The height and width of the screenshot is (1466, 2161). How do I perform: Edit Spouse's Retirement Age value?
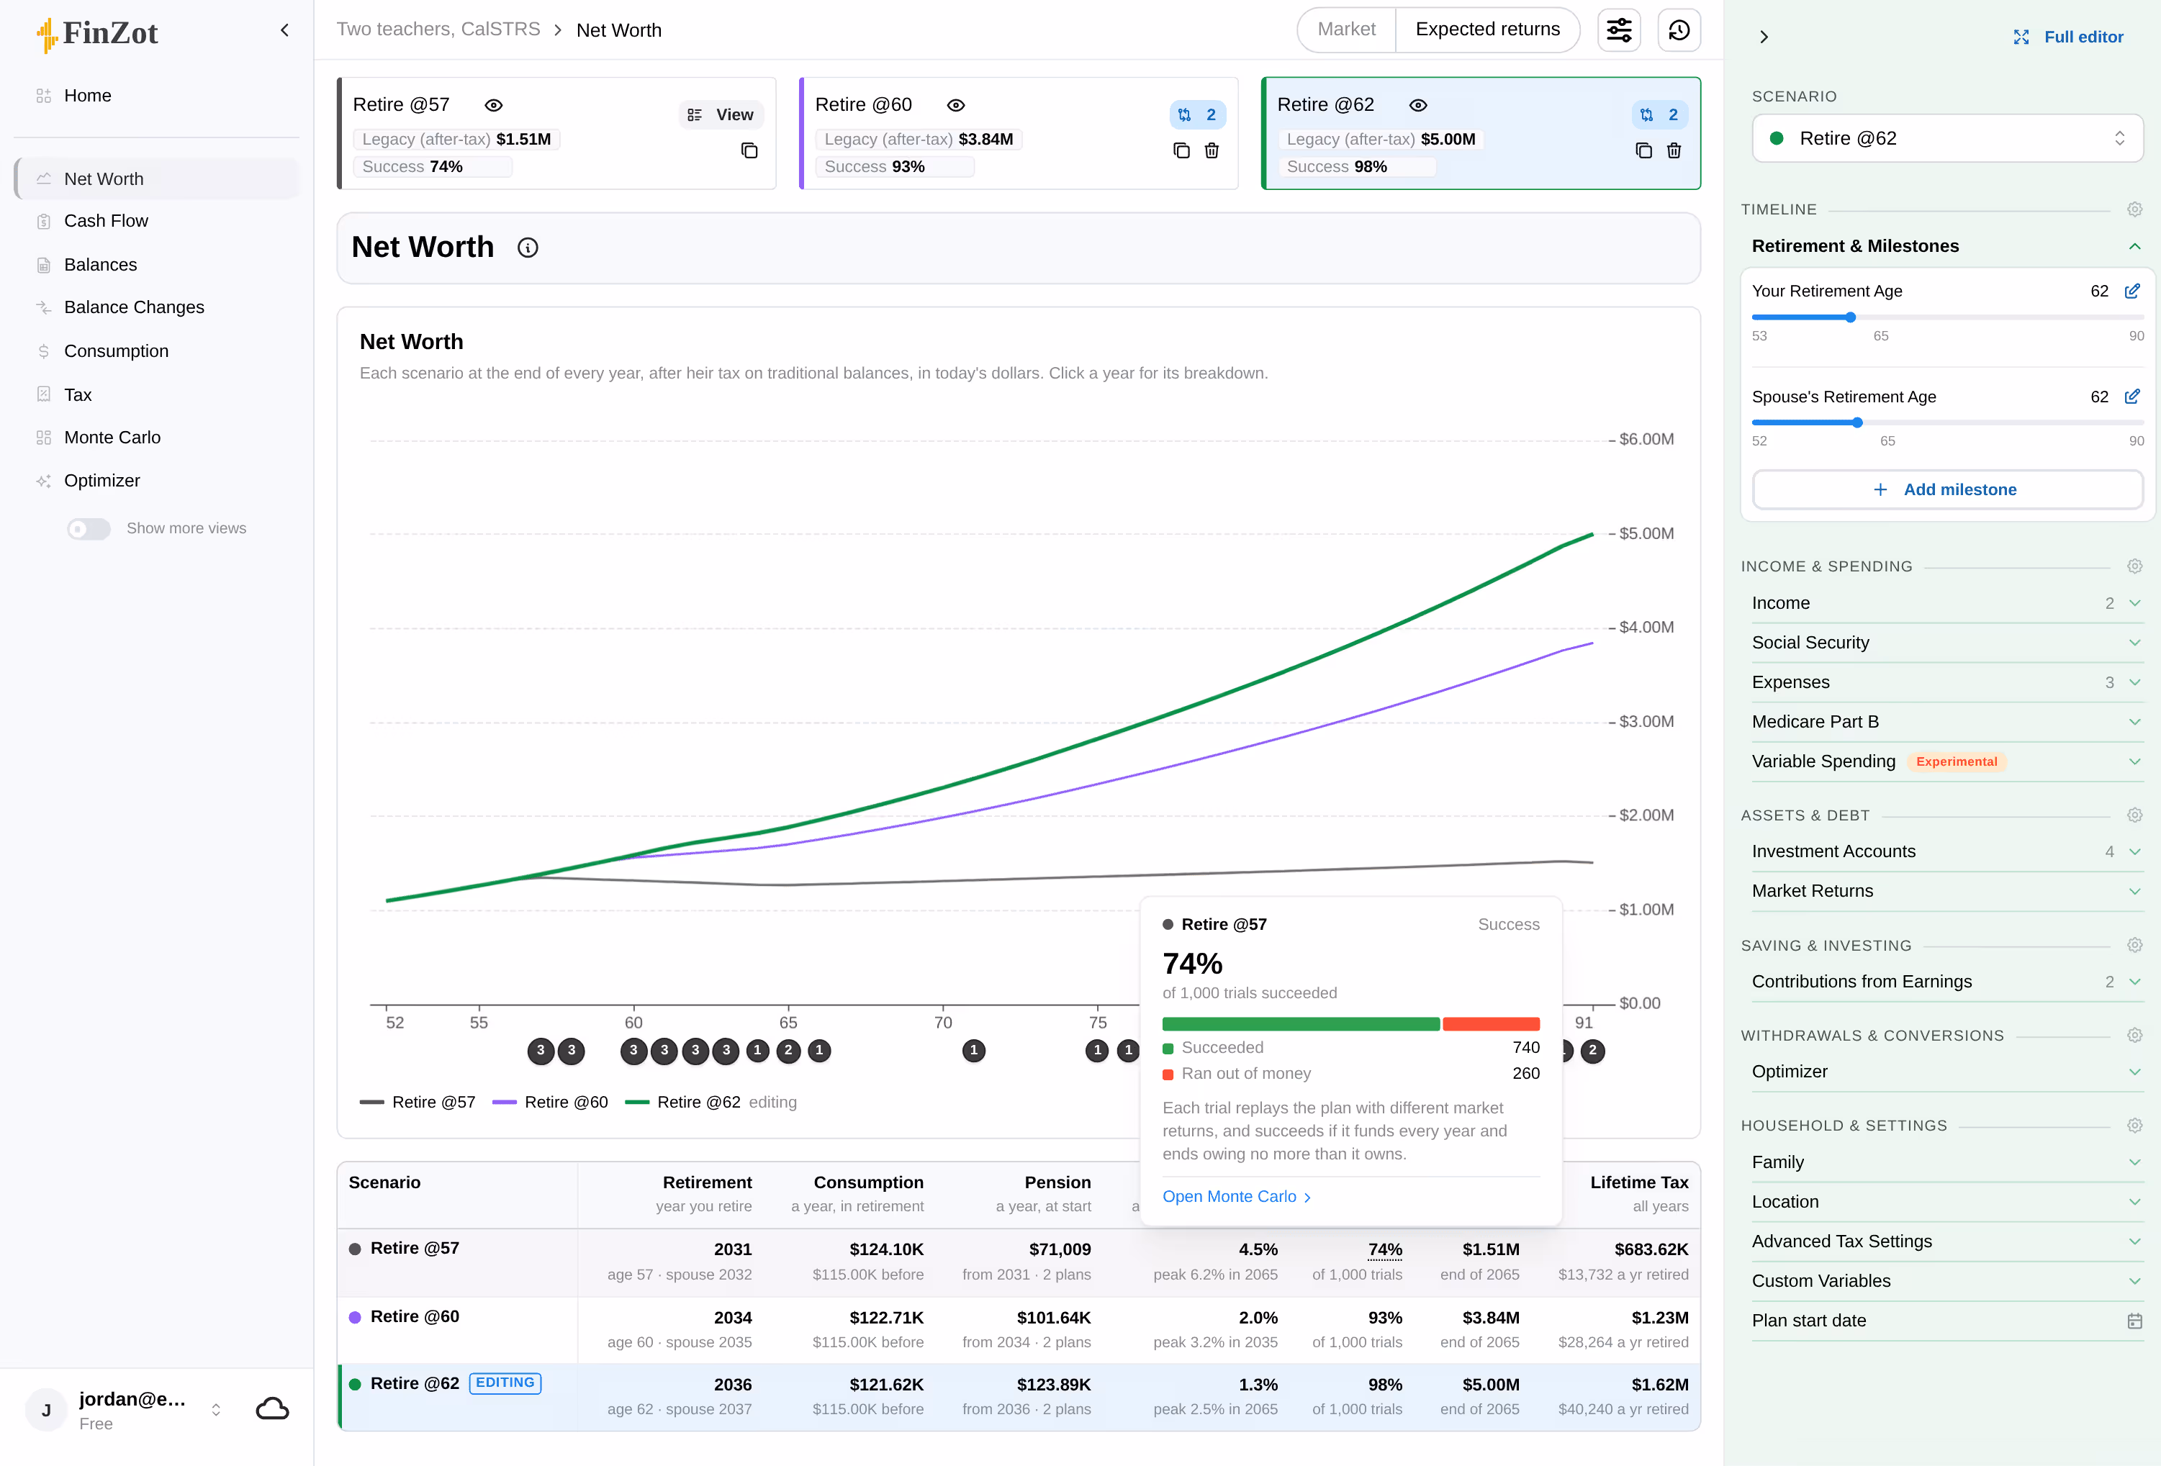[x=2132, y=397]
